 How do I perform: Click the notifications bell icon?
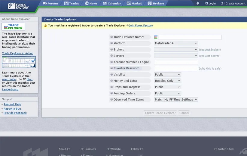198,4
